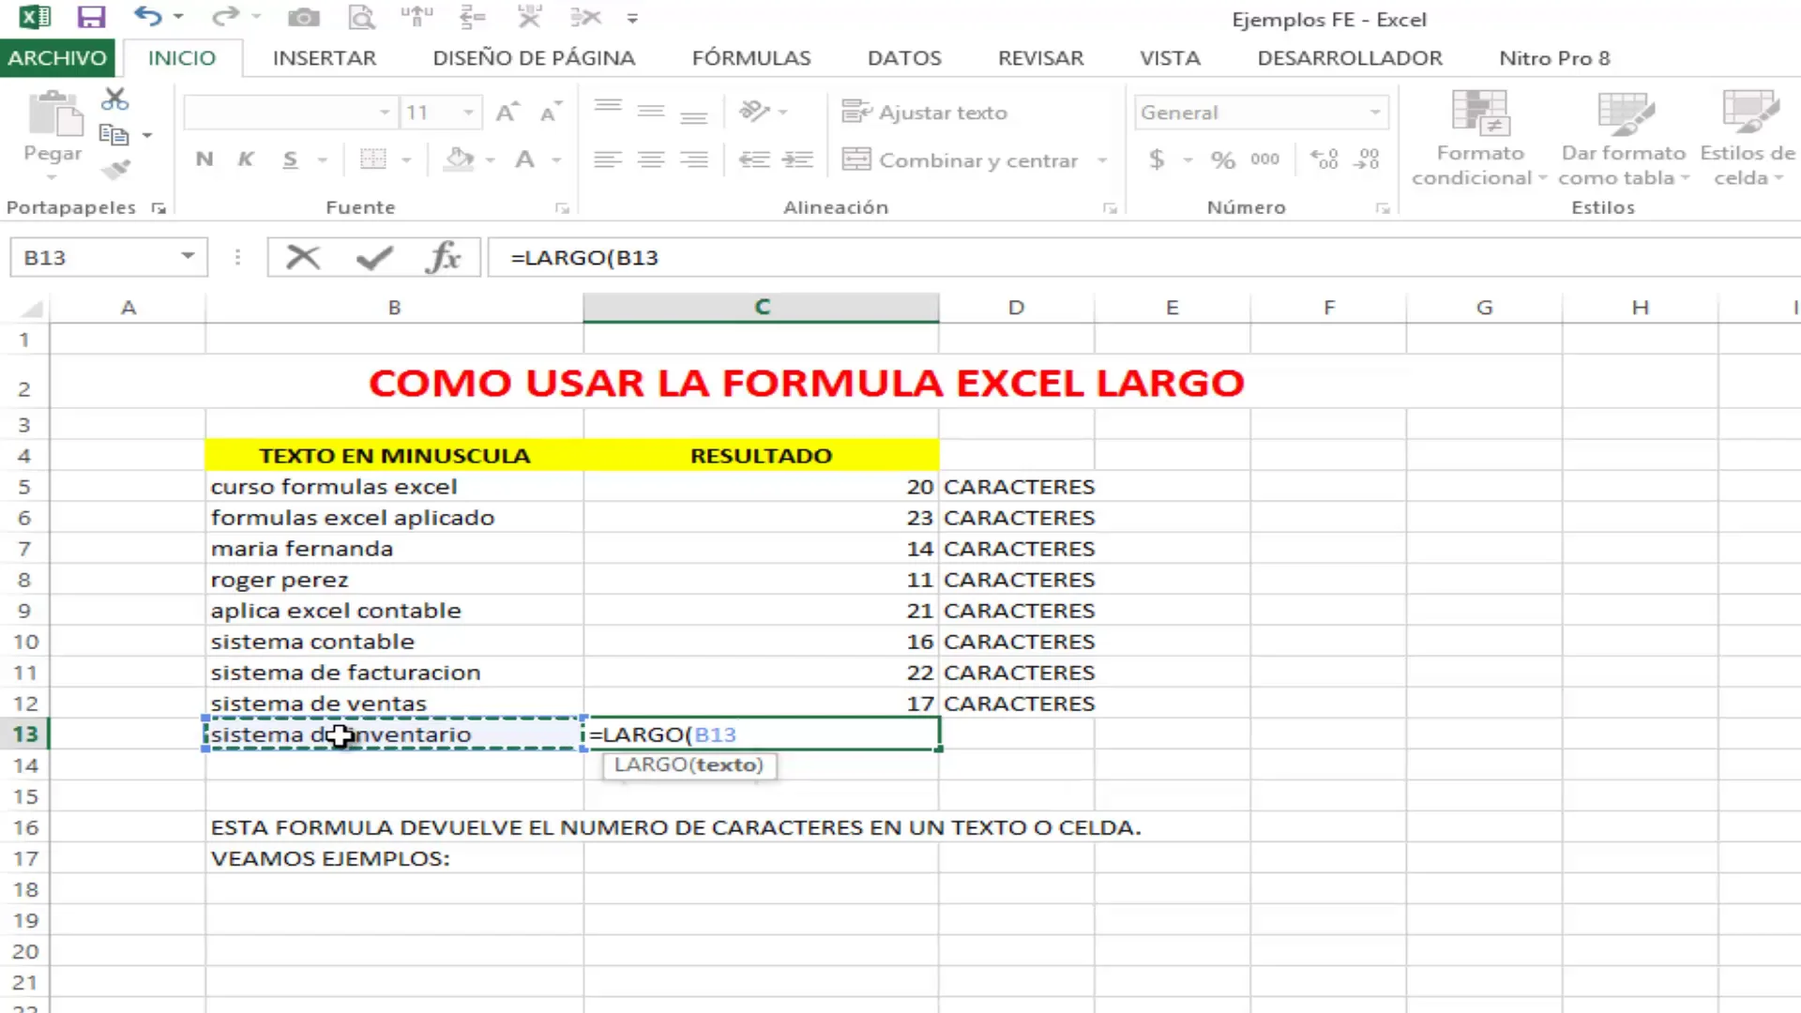Undo the last action
The height and width of the screenshot is (1013, 1801).
[x=147, y=16]
